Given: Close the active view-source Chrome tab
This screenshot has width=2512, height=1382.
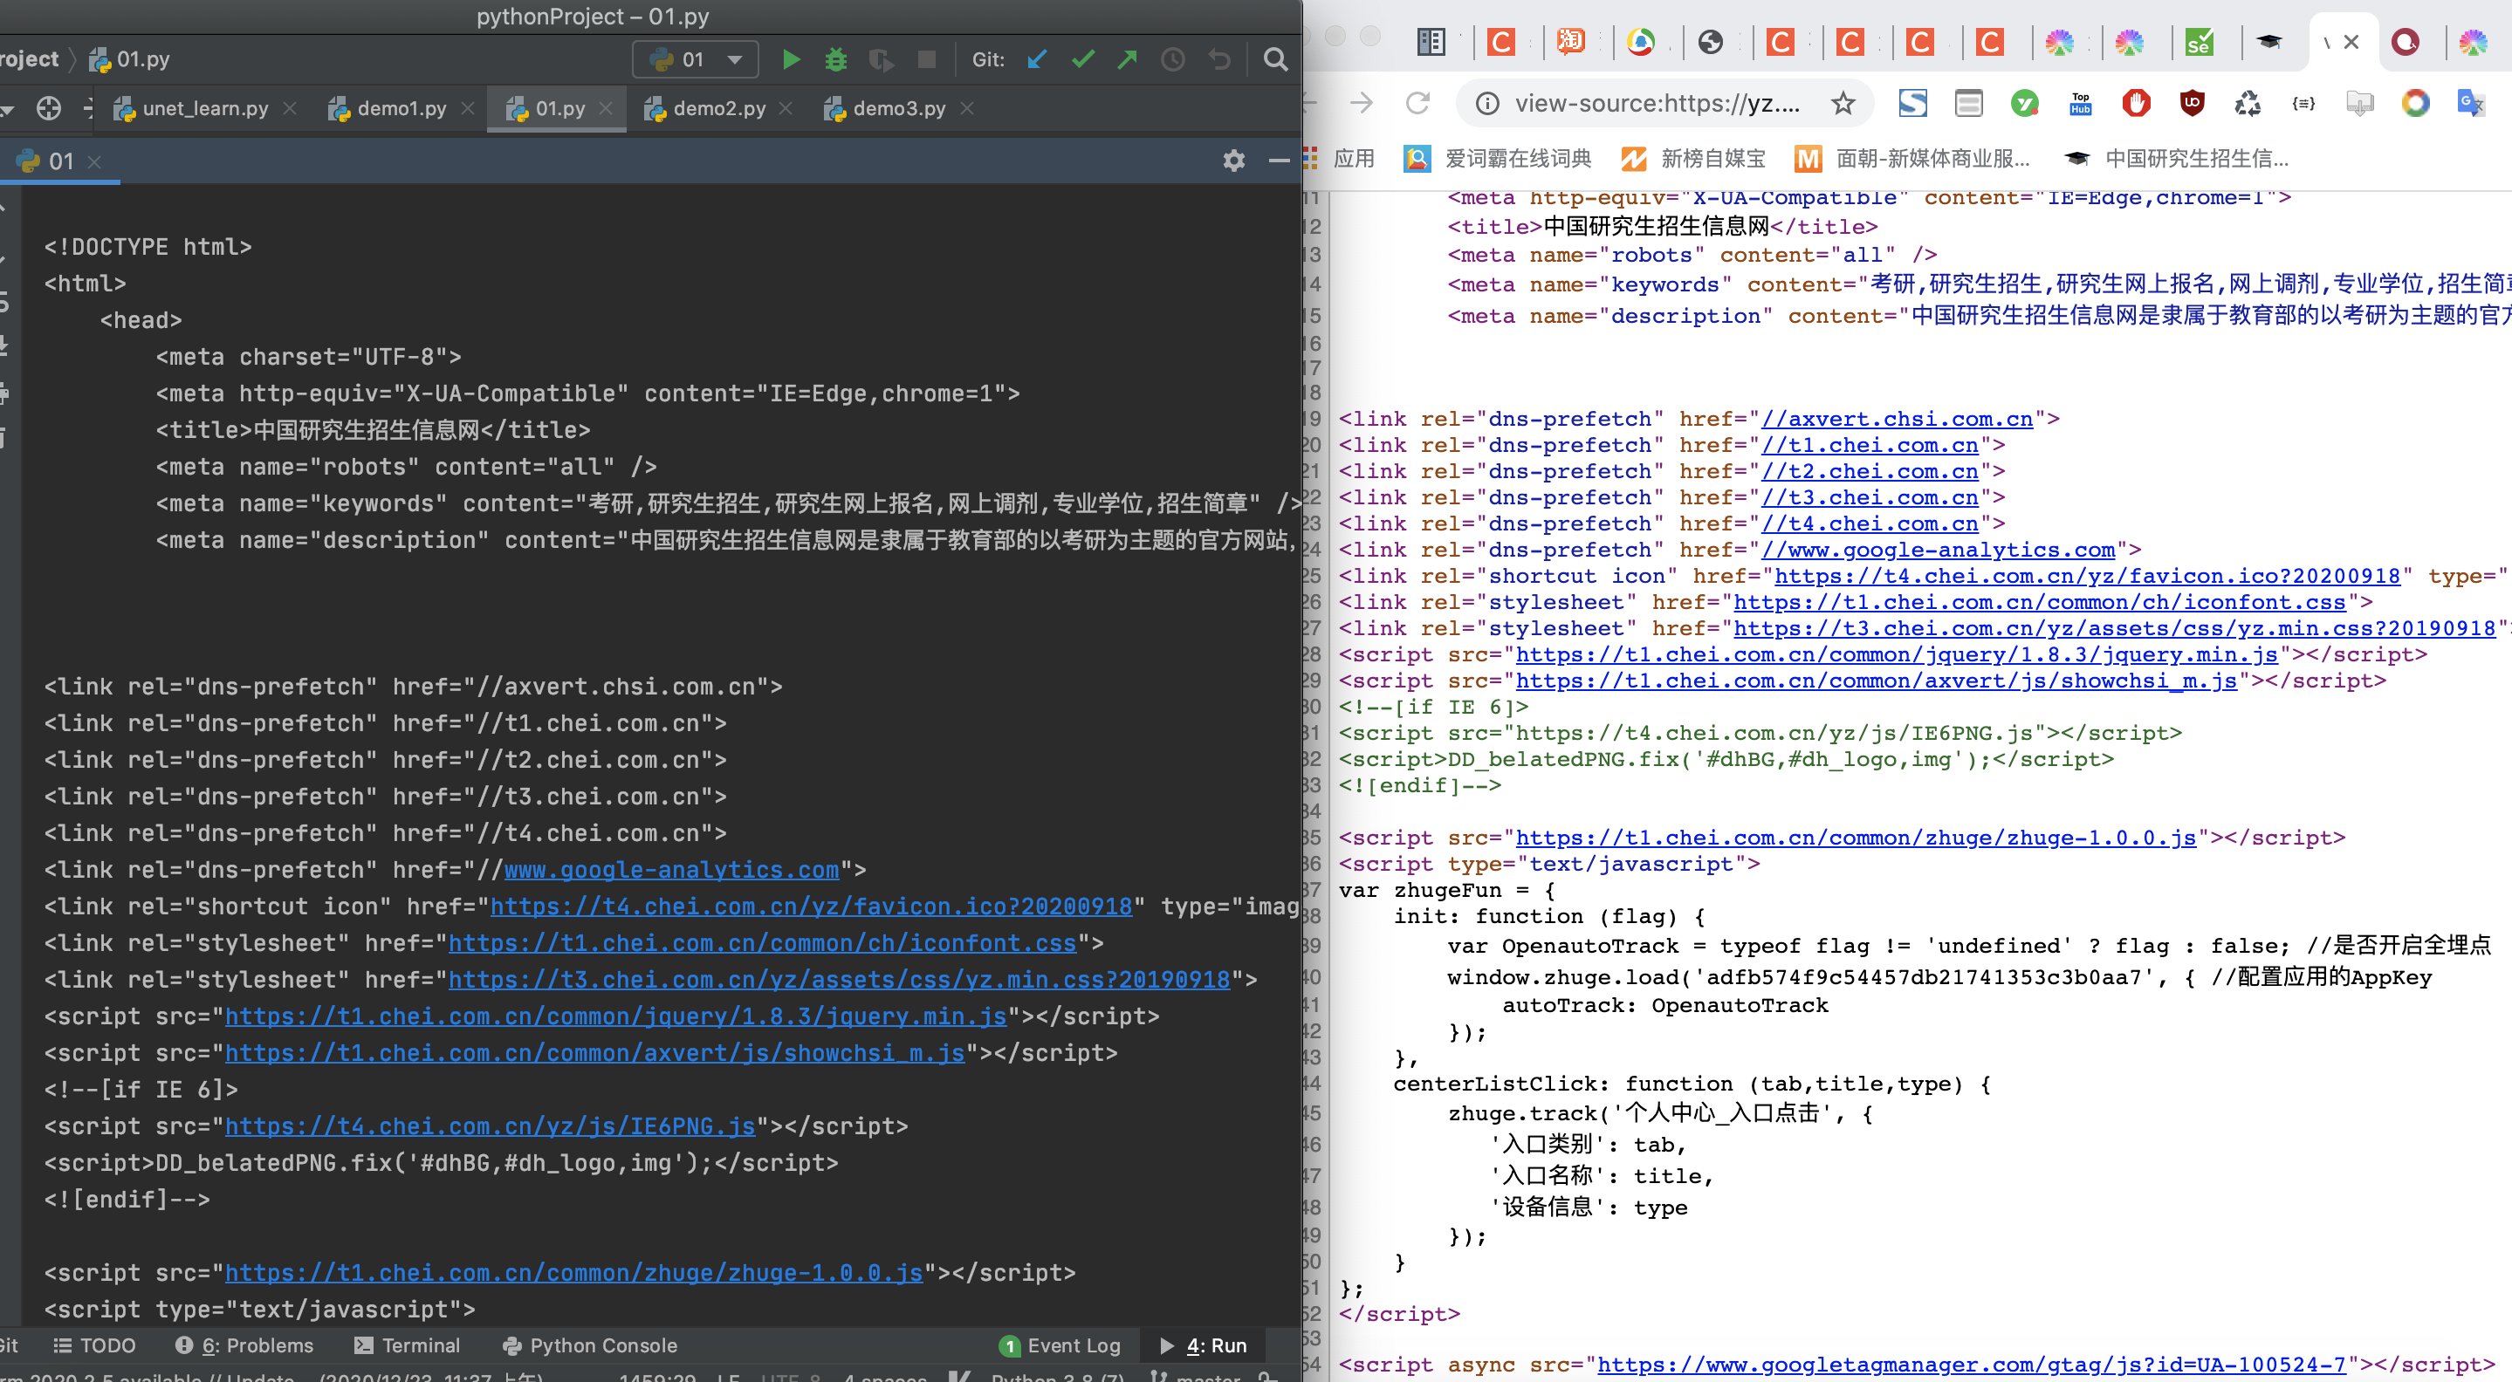Looking at the screenshot, I should point(2351,42).
